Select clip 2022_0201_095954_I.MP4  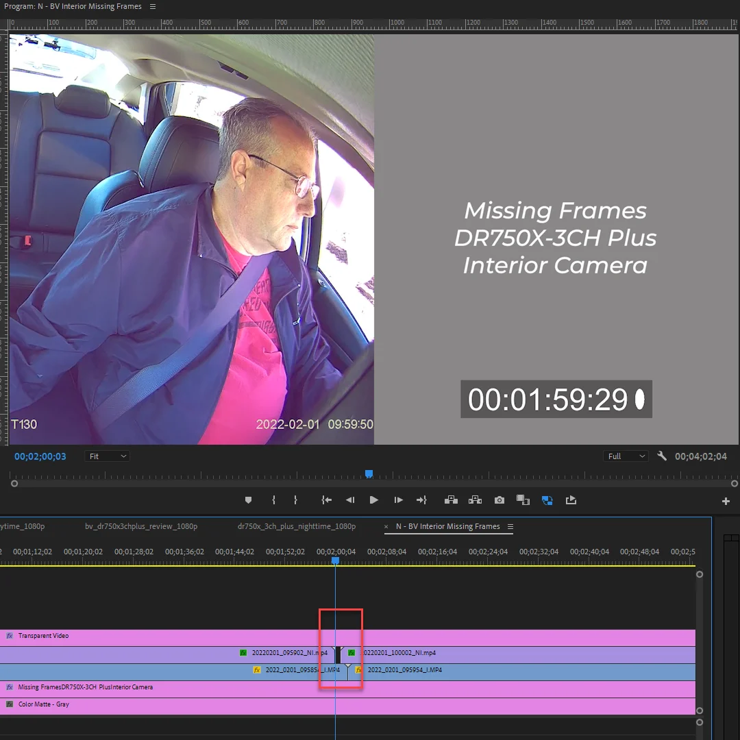[522, 671]
